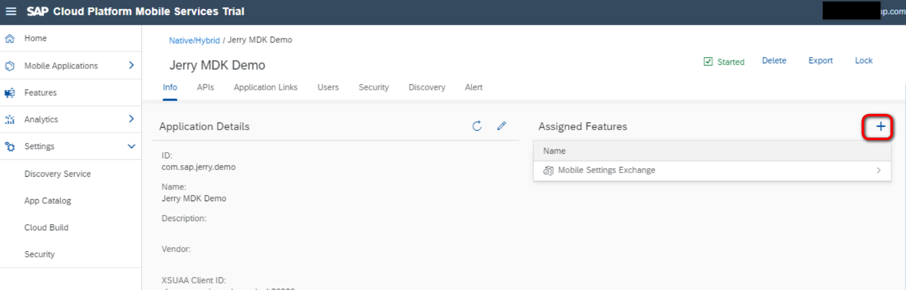Open Security under sidebar Settings
The width and height of the screenshot is (906, 290).
click(39, 254)
